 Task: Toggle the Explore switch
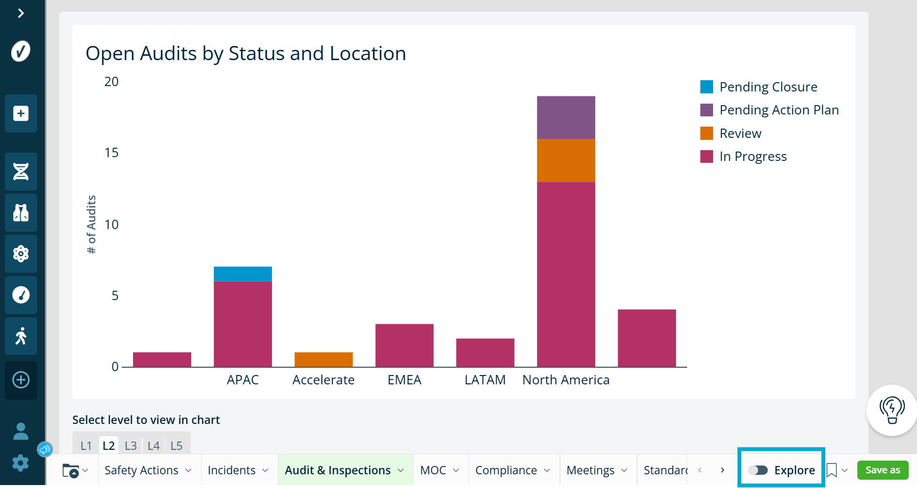coord(758,470)
